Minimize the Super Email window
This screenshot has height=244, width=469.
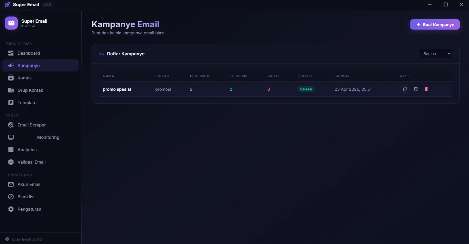(430, 4)
